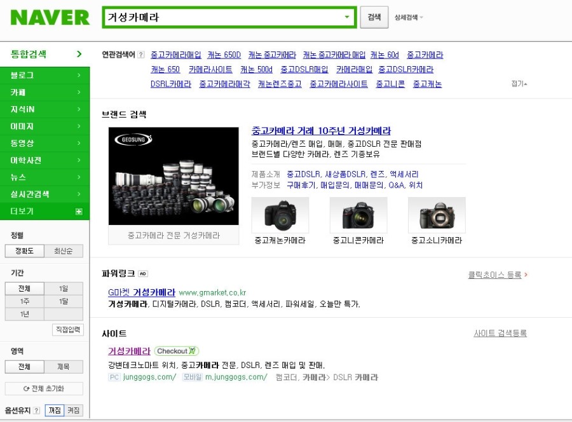Click the Checkout cart badge

pos(177,351)
